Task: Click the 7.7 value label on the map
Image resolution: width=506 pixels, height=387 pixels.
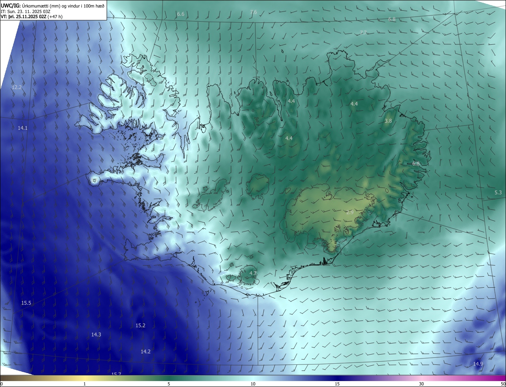Action: coord(363,32)
